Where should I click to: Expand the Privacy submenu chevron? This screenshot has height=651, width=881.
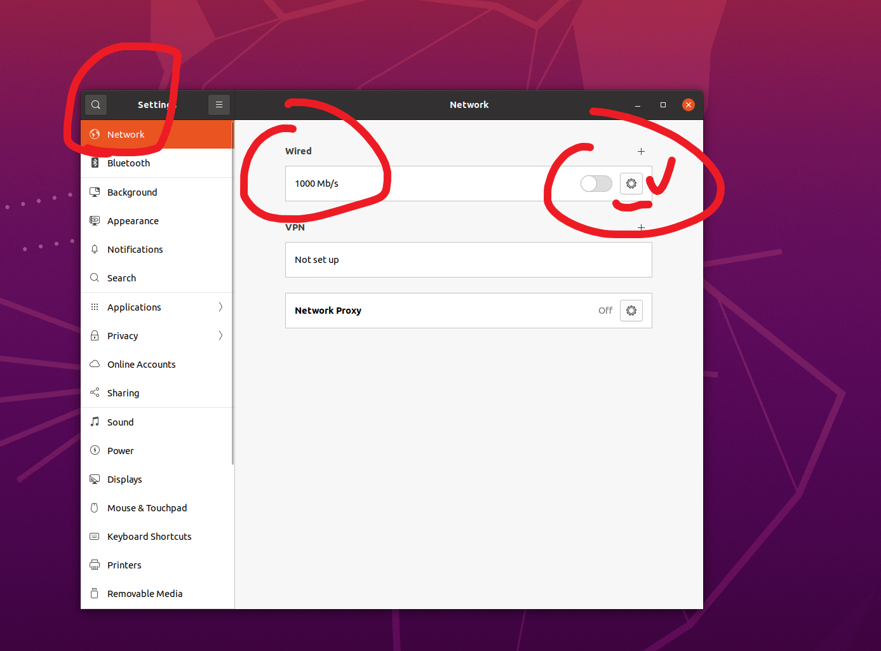point(220,335)
